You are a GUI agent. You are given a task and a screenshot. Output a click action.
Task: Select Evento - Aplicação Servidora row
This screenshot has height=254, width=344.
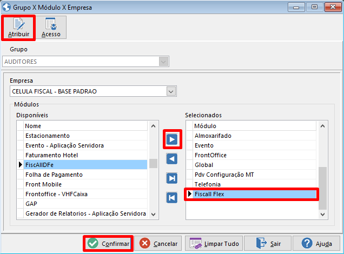point(85,145)
